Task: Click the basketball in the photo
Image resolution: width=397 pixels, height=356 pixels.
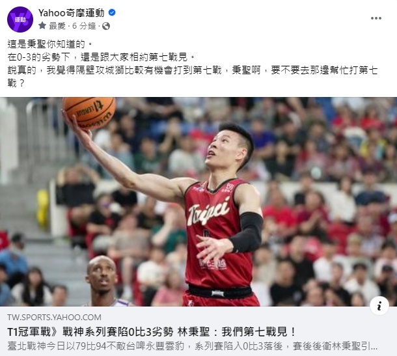Action: tap(89, 112)
